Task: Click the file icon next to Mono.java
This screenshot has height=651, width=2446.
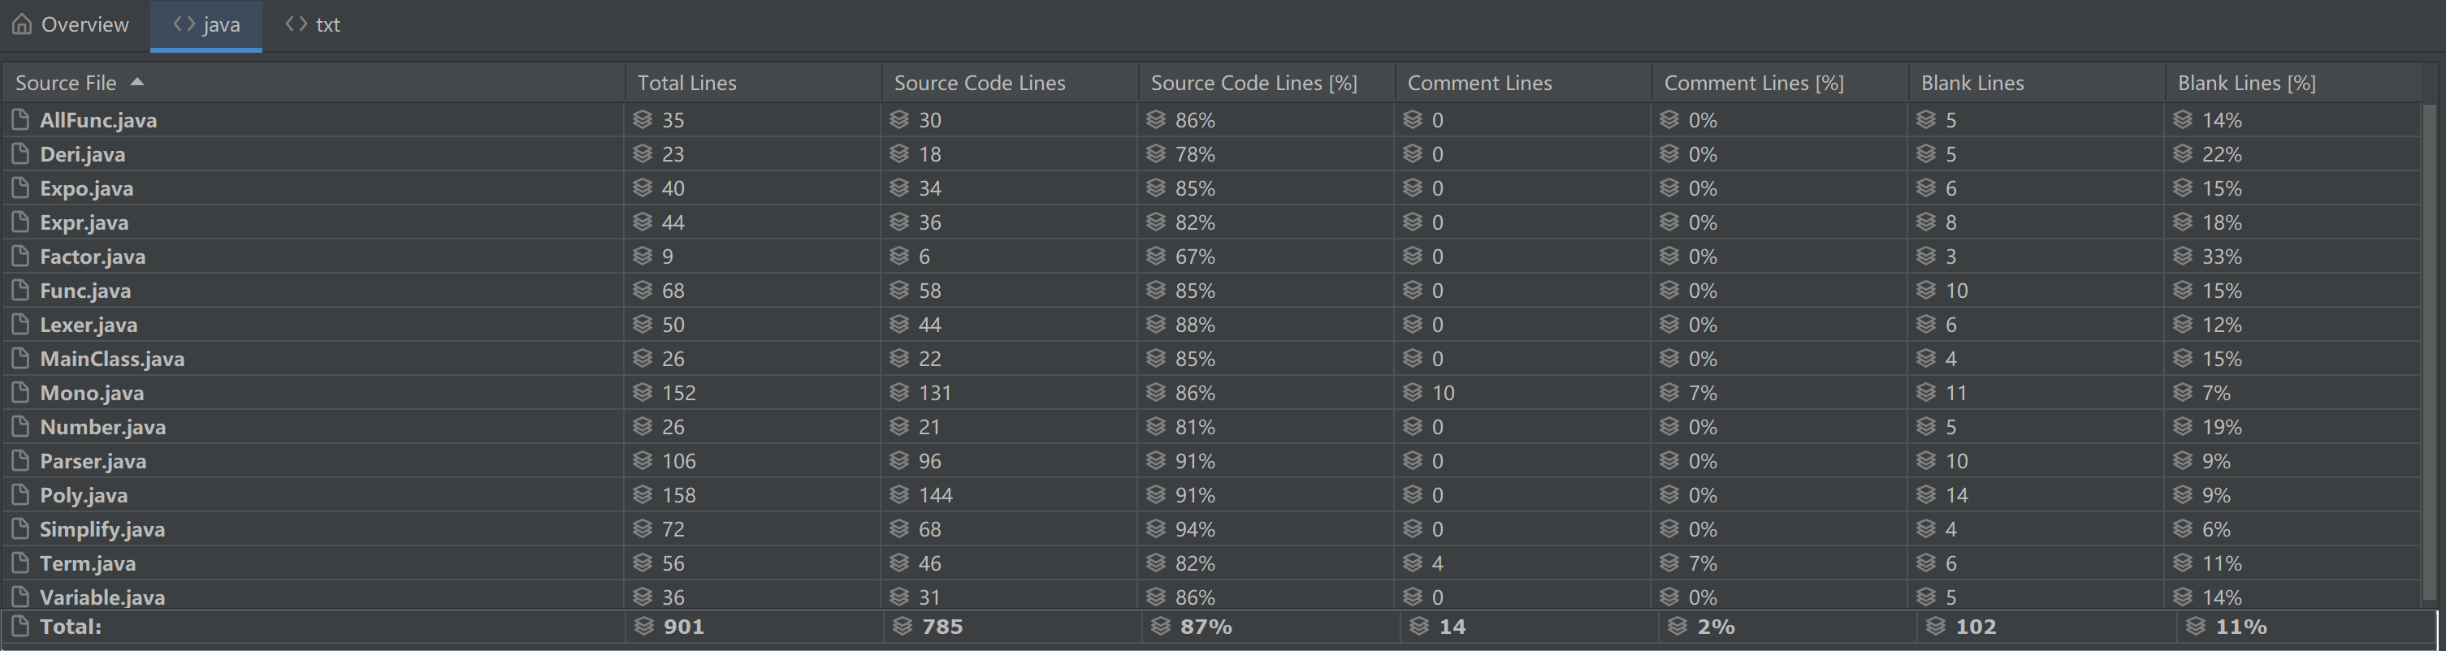Action: (x=20, y=392)
